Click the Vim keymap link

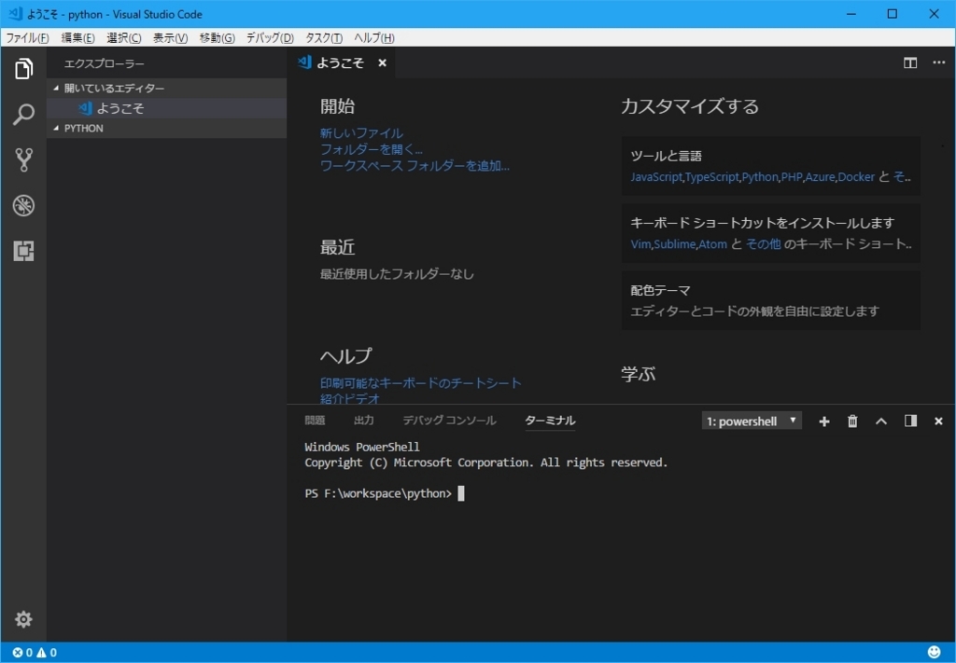click(x=640, y=244)
